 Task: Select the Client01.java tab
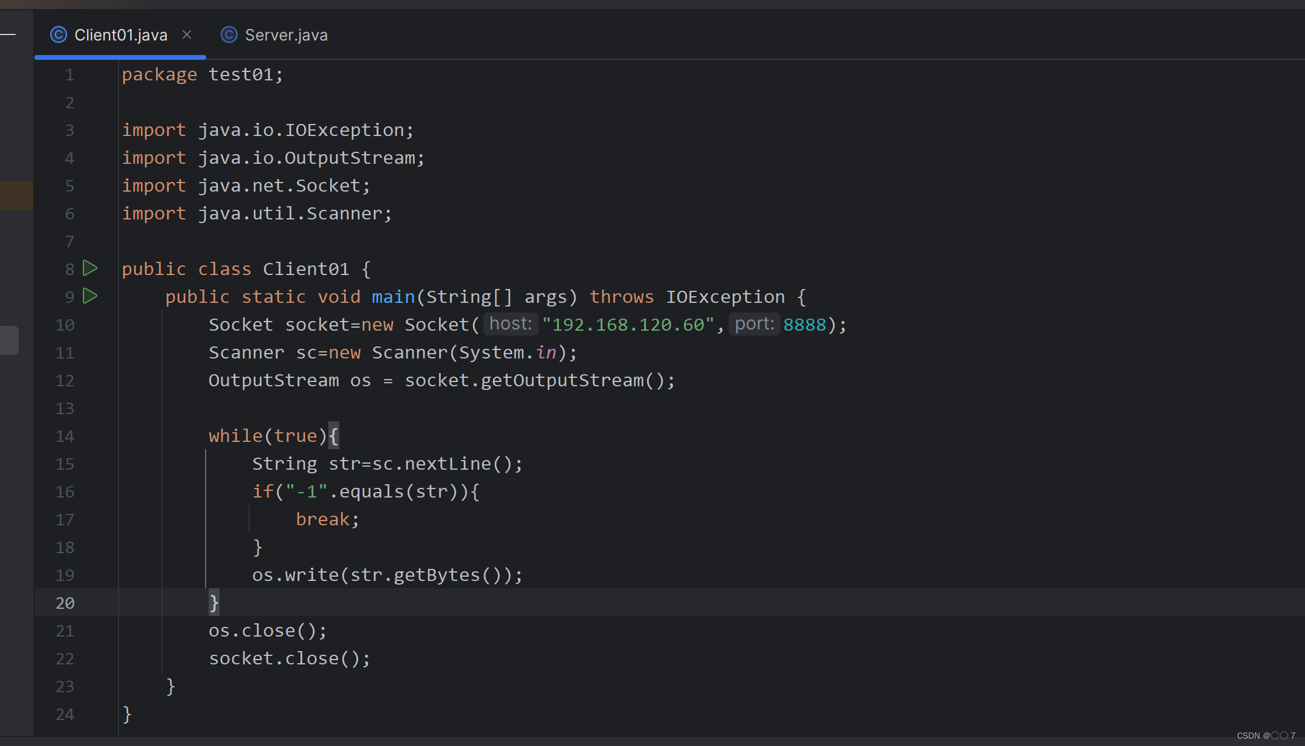[120, 35]
